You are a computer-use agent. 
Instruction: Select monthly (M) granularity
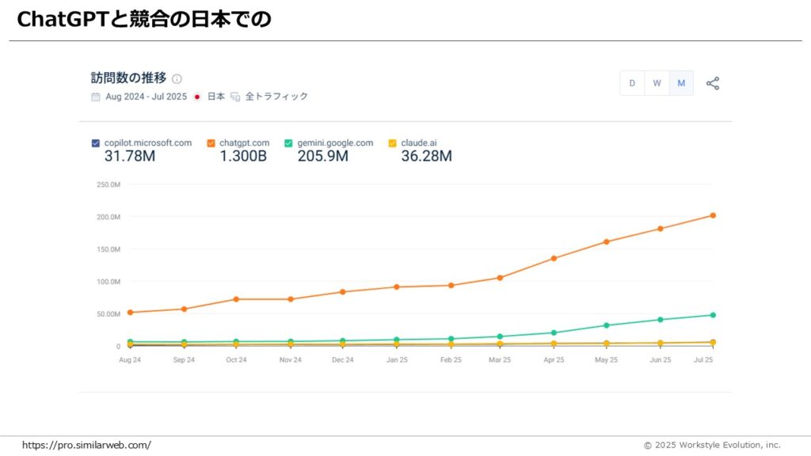click(x=681, y=83)
